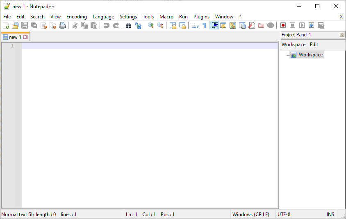Open Document Map toolbar icon
This screenshot has height=219, width=346.
(233, 25)
